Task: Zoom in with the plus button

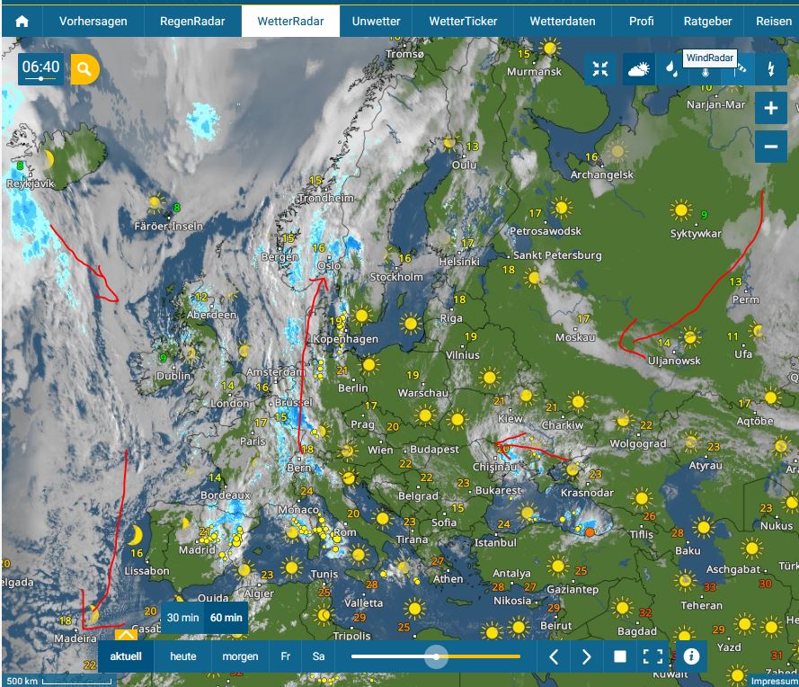Action: (x=770, y=109)
